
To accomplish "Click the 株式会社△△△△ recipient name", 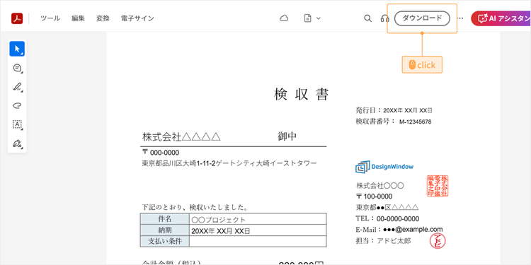I will tap(181, 136).
